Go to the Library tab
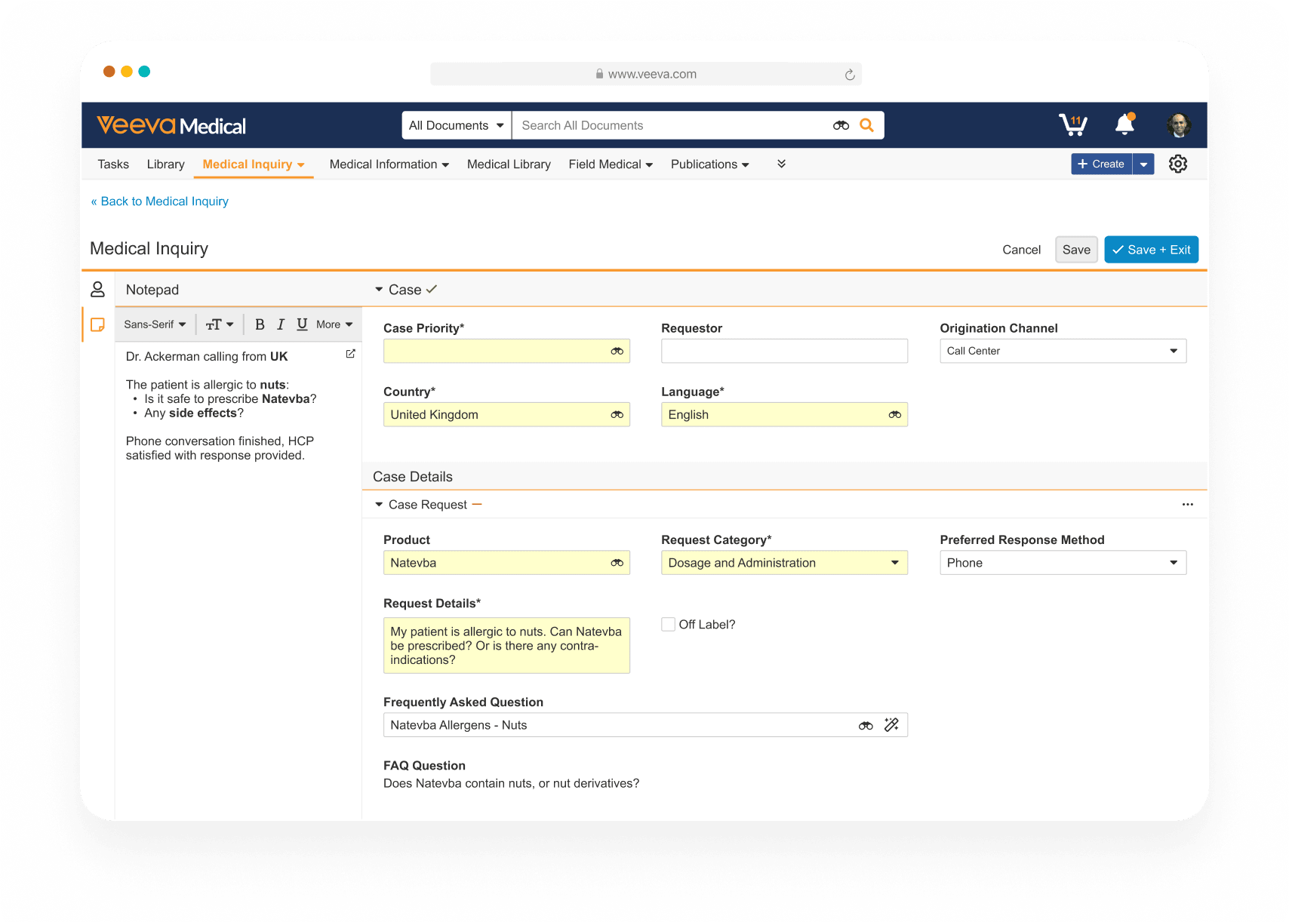The width and height of the screenshot is (1289, 922). coord(165,164)
